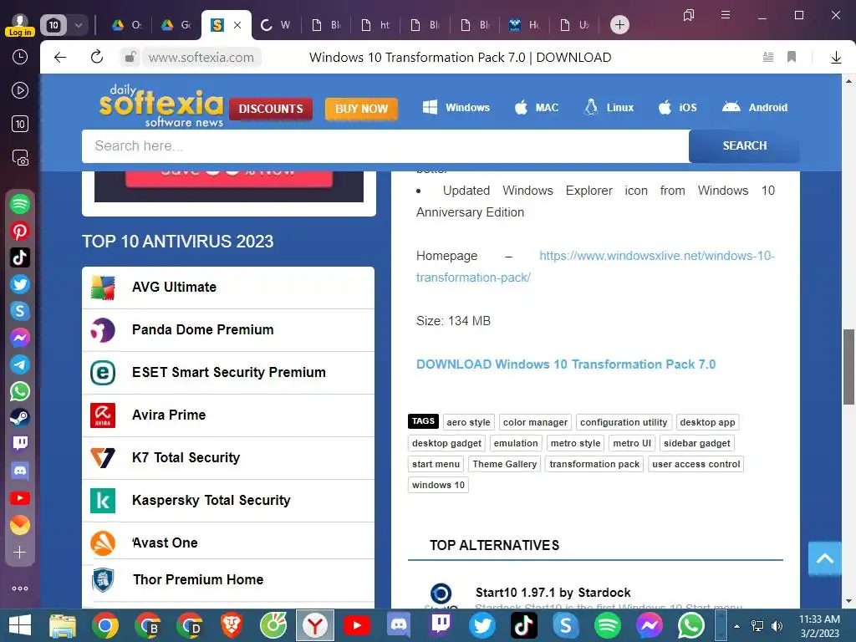The height and width of the screenshot is (642, 856).
Task: Open a new tab
Action: click(x=619, y=24)
